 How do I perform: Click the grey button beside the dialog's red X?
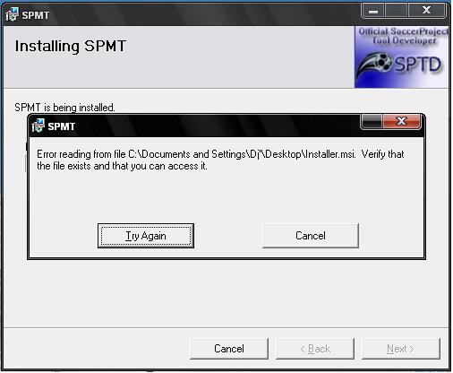(x=372, y=121)
